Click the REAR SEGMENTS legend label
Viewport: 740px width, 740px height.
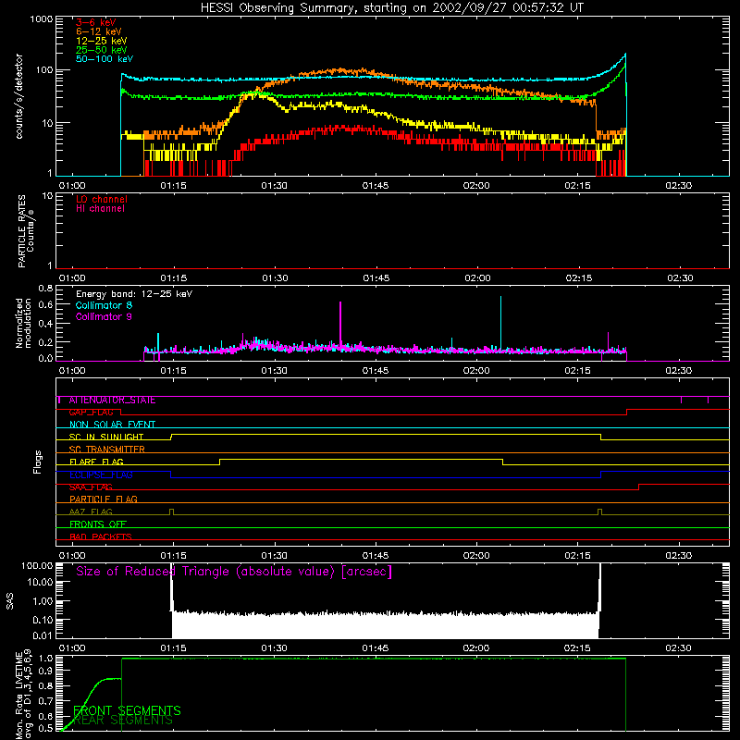click(123, 721)
